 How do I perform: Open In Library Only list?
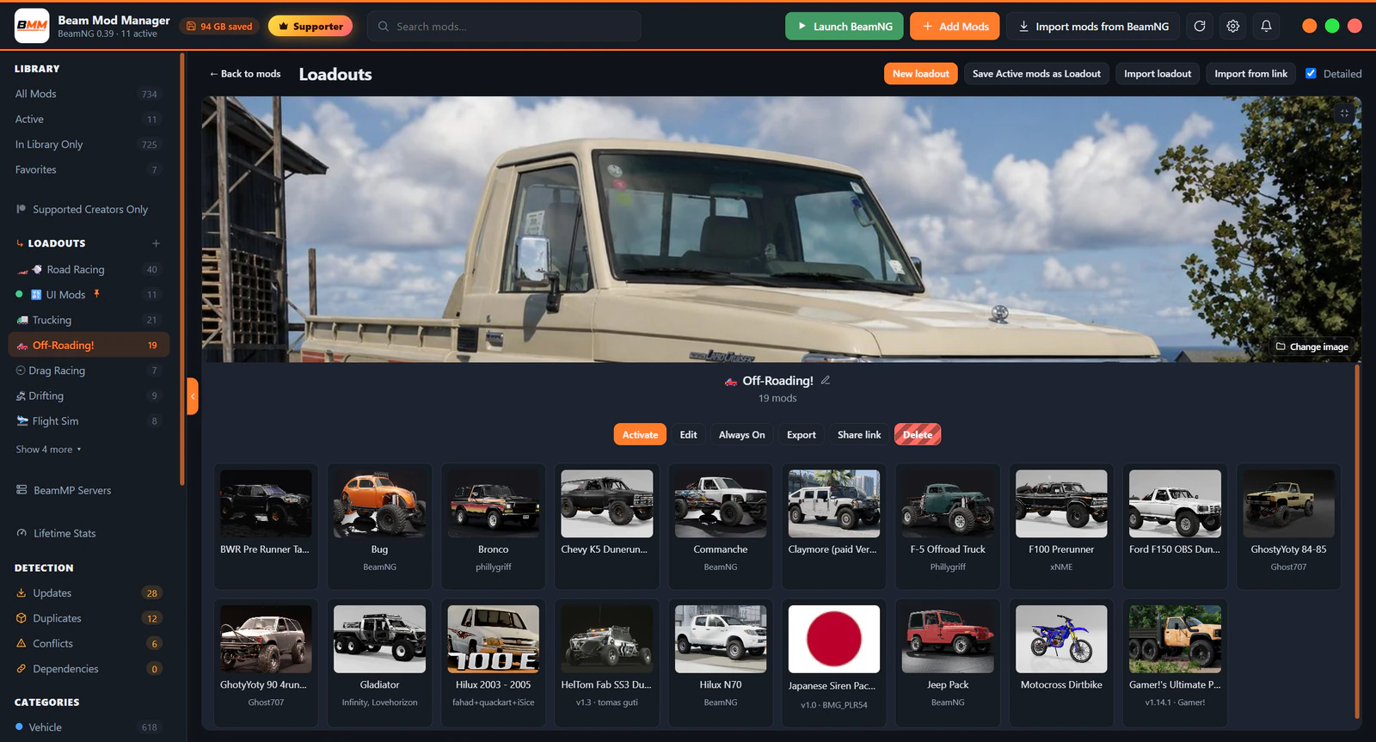tap(89, 144)
